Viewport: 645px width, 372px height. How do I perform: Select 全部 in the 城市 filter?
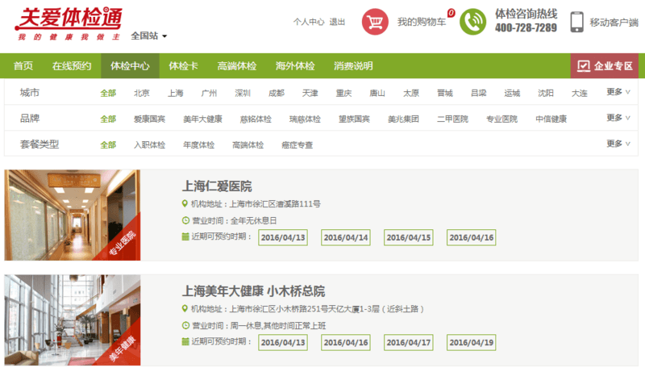coord(108,93)
